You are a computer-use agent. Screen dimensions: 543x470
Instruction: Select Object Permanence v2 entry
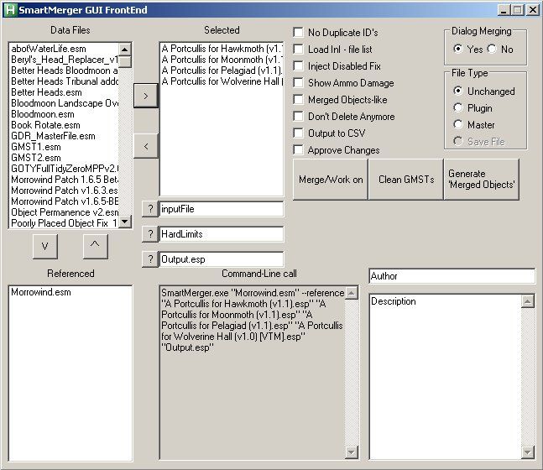coord(65,212)
